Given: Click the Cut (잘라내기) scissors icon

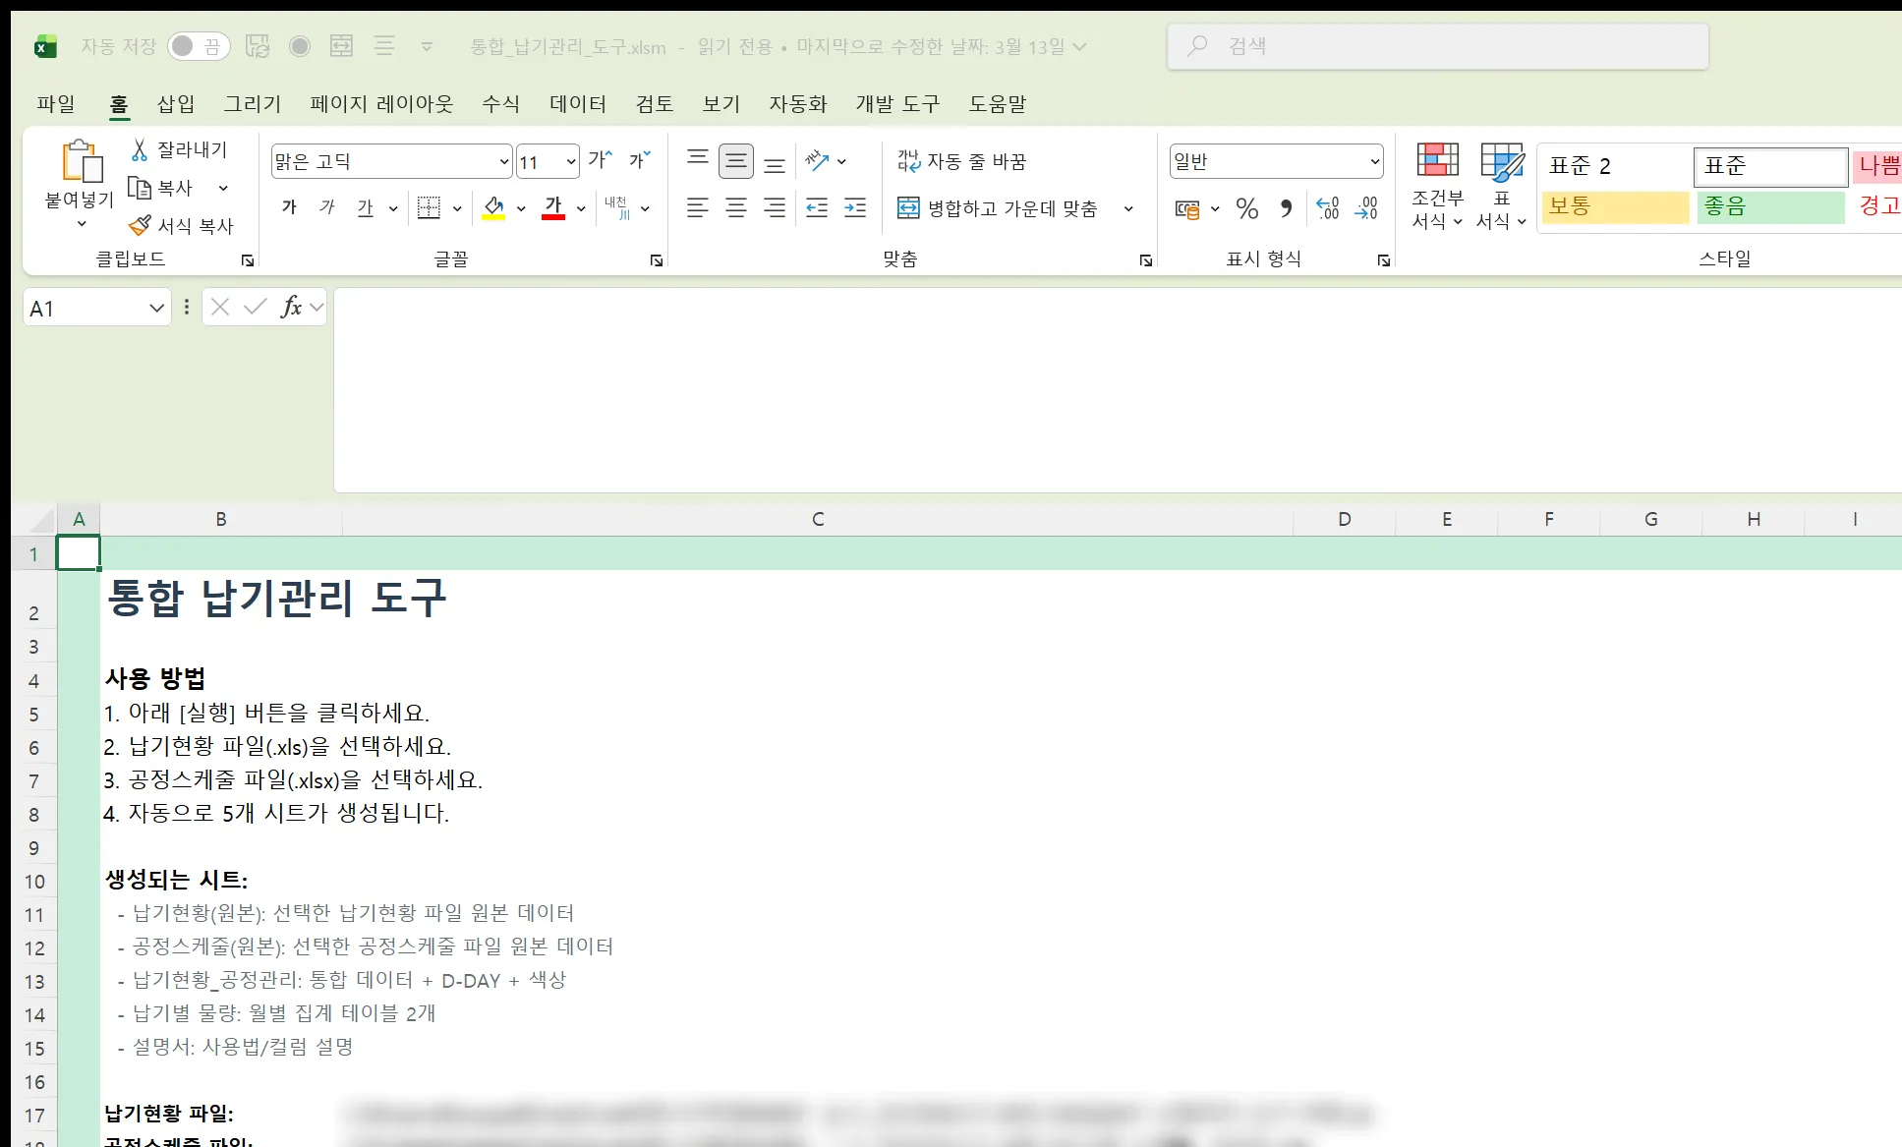Looking at the screenshot, I should click(x=140, y=149).
